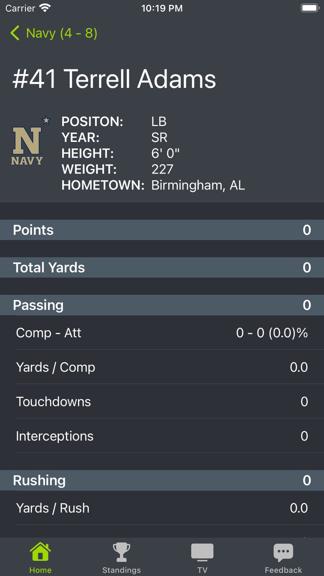Viewport: 324px width, 576px height.
Task: Select the battery status icon
Action: click(310, 8)
